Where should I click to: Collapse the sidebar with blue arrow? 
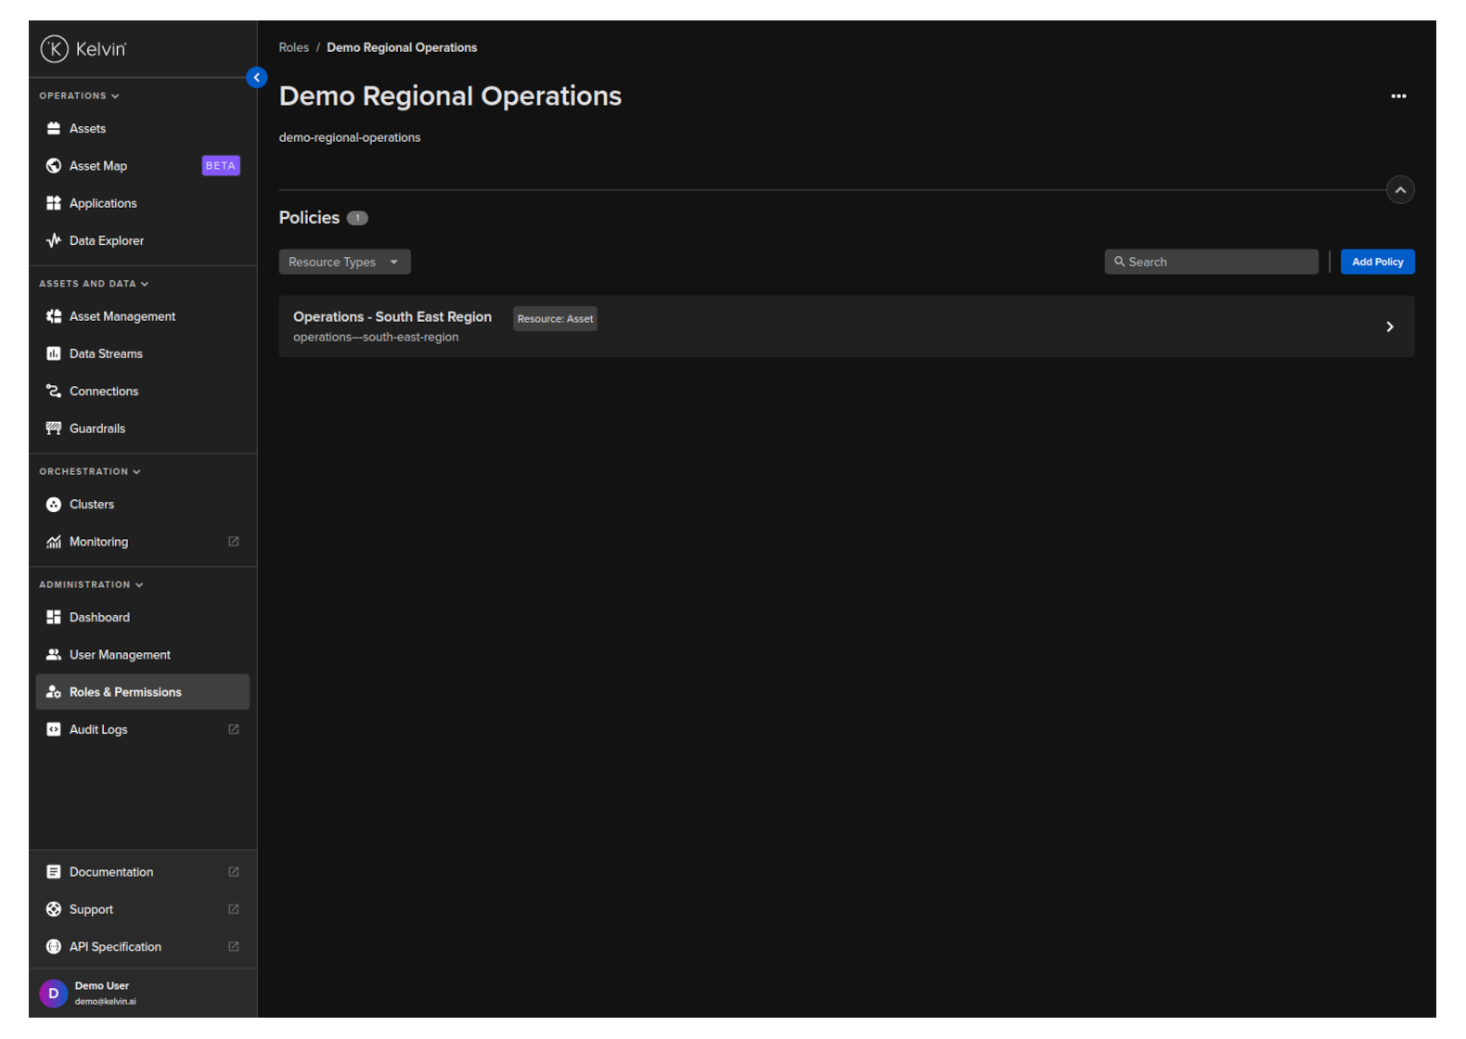tap(257, 78)
